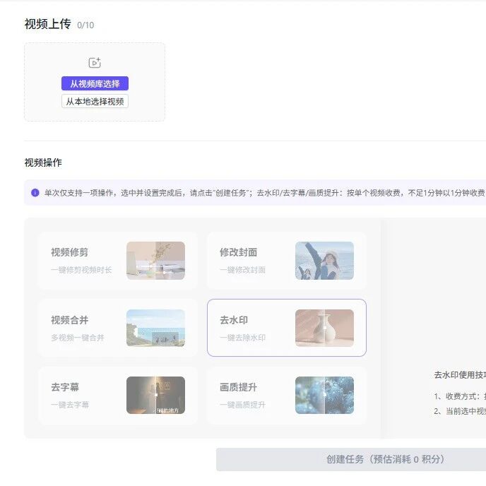This screenshot has height=486, width=486.
Task: Click the 视频上传 heading text
Action: pos(48,24)
